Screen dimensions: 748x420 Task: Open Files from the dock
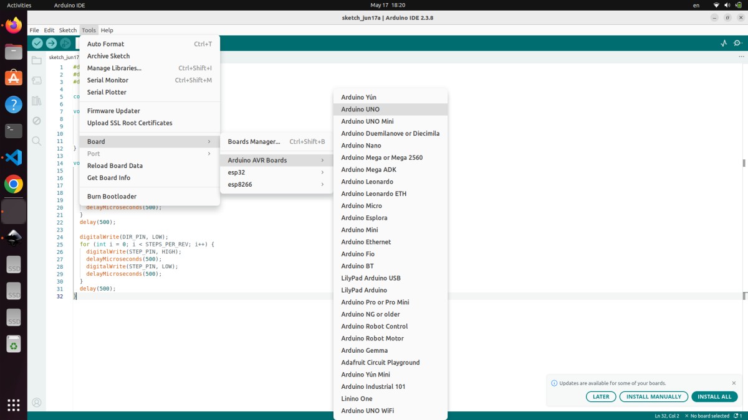point(14,52)
